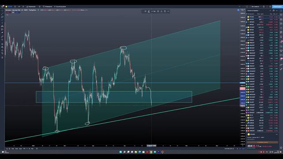Toggle the авто auto price scale
The width and height of the screenshot is (283, 159).
pyautogui.click(x=244, y=149)
